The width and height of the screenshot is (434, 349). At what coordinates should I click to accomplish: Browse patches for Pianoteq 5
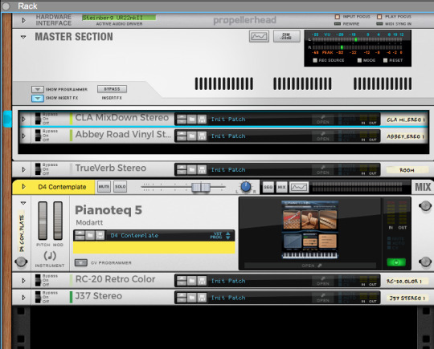coord(90,235)
